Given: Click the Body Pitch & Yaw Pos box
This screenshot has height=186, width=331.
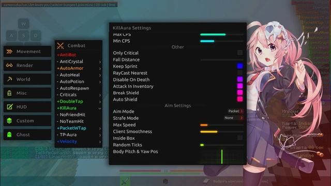Looking at the screenshot, I should click(222, 157).
